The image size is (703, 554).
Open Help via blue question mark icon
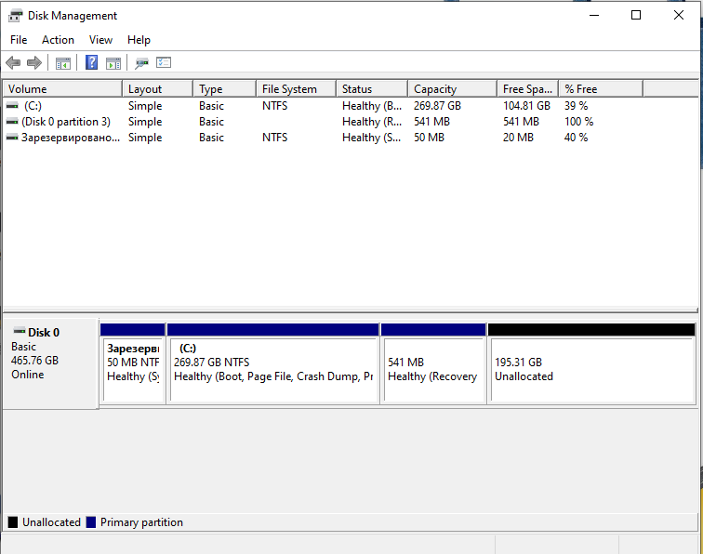coord(91,62)
